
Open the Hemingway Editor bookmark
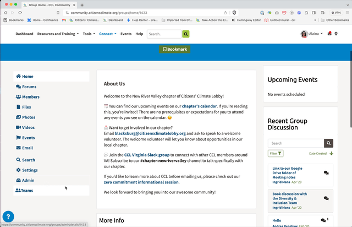[246, 20]
